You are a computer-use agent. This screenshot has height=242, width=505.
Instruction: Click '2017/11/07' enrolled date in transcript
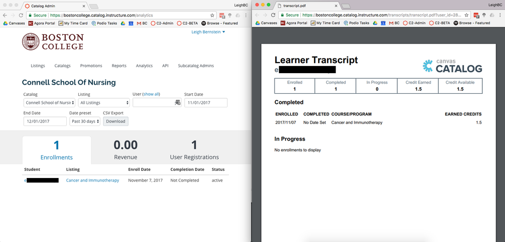pyautogui.click(x=286, y=123)
